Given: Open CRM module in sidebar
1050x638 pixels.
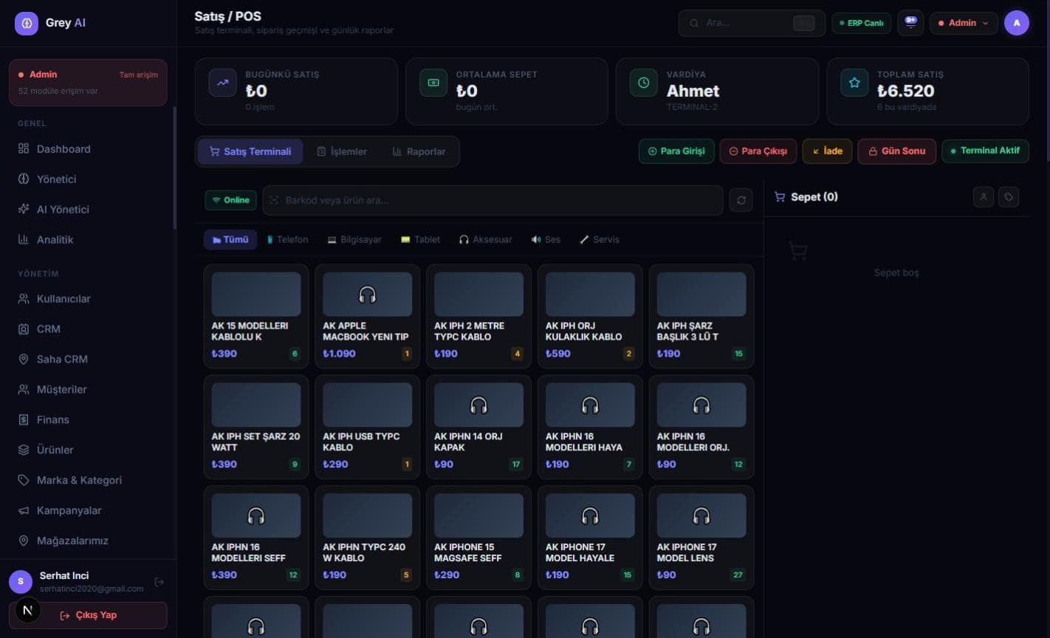Looking at the screenshot, I should tap(88, 329).
